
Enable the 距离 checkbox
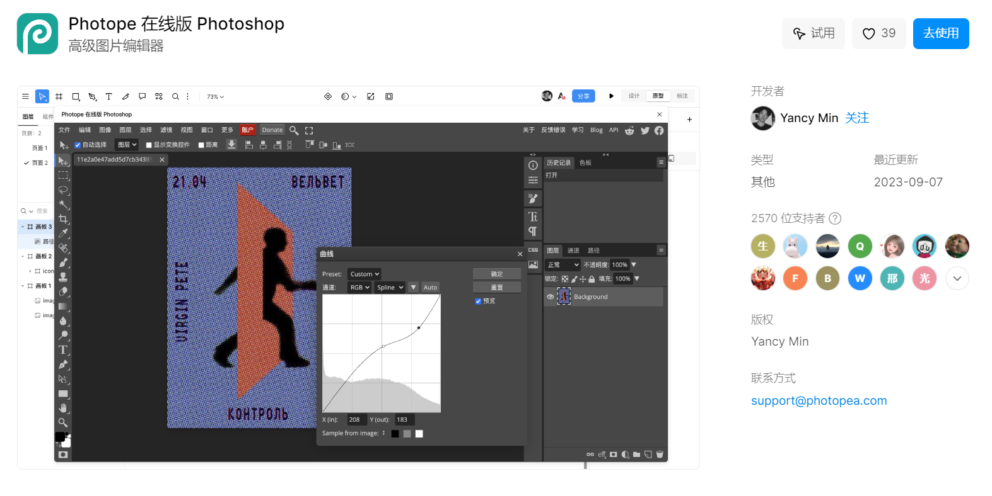(201, 145)
